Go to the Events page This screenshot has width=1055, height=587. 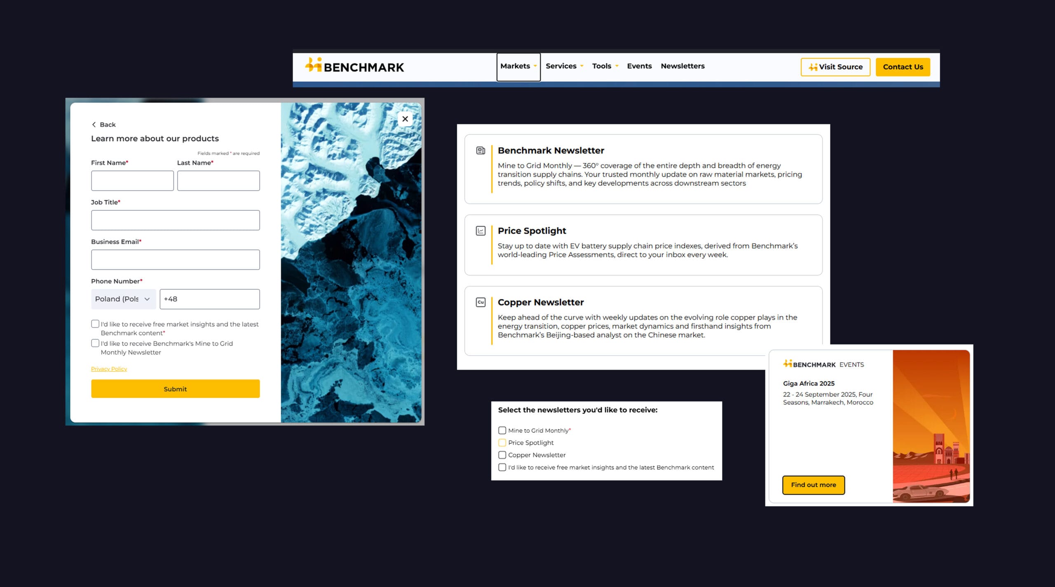639,66
